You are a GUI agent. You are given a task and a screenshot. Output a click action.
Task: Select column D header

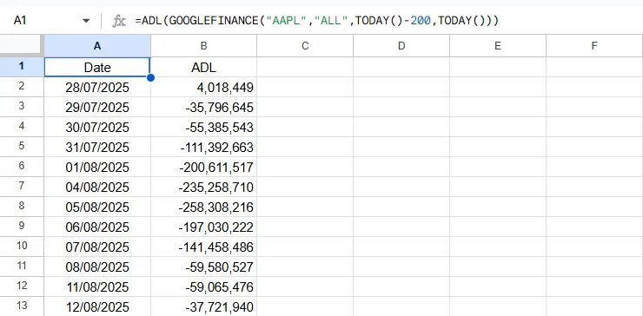tap(401, 46)
